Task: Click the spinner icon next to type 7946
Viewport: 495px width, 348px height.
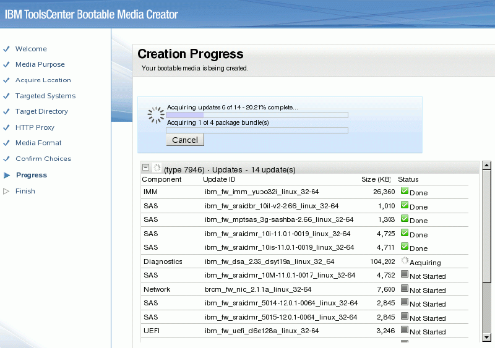Action: click(157, 168)
